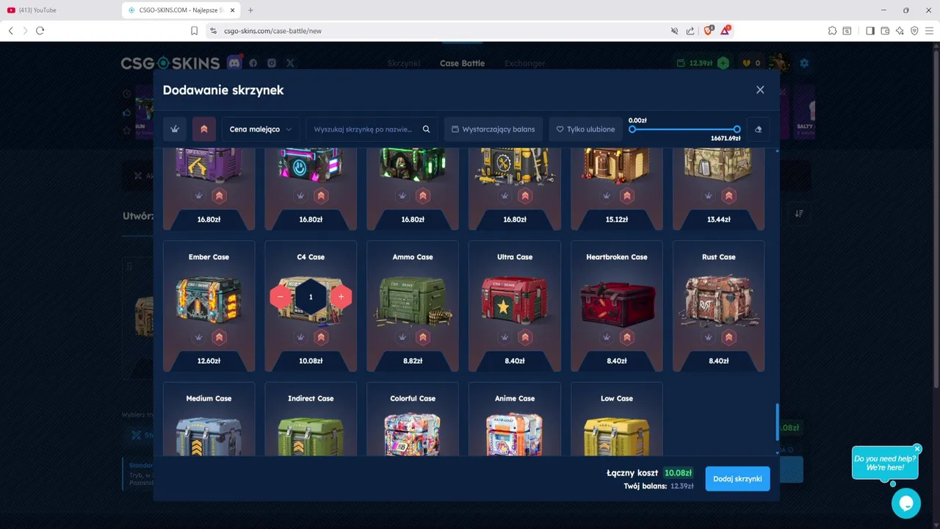940x529 pixels.
Task: Open the site settings gear icon
Action: 804,63
